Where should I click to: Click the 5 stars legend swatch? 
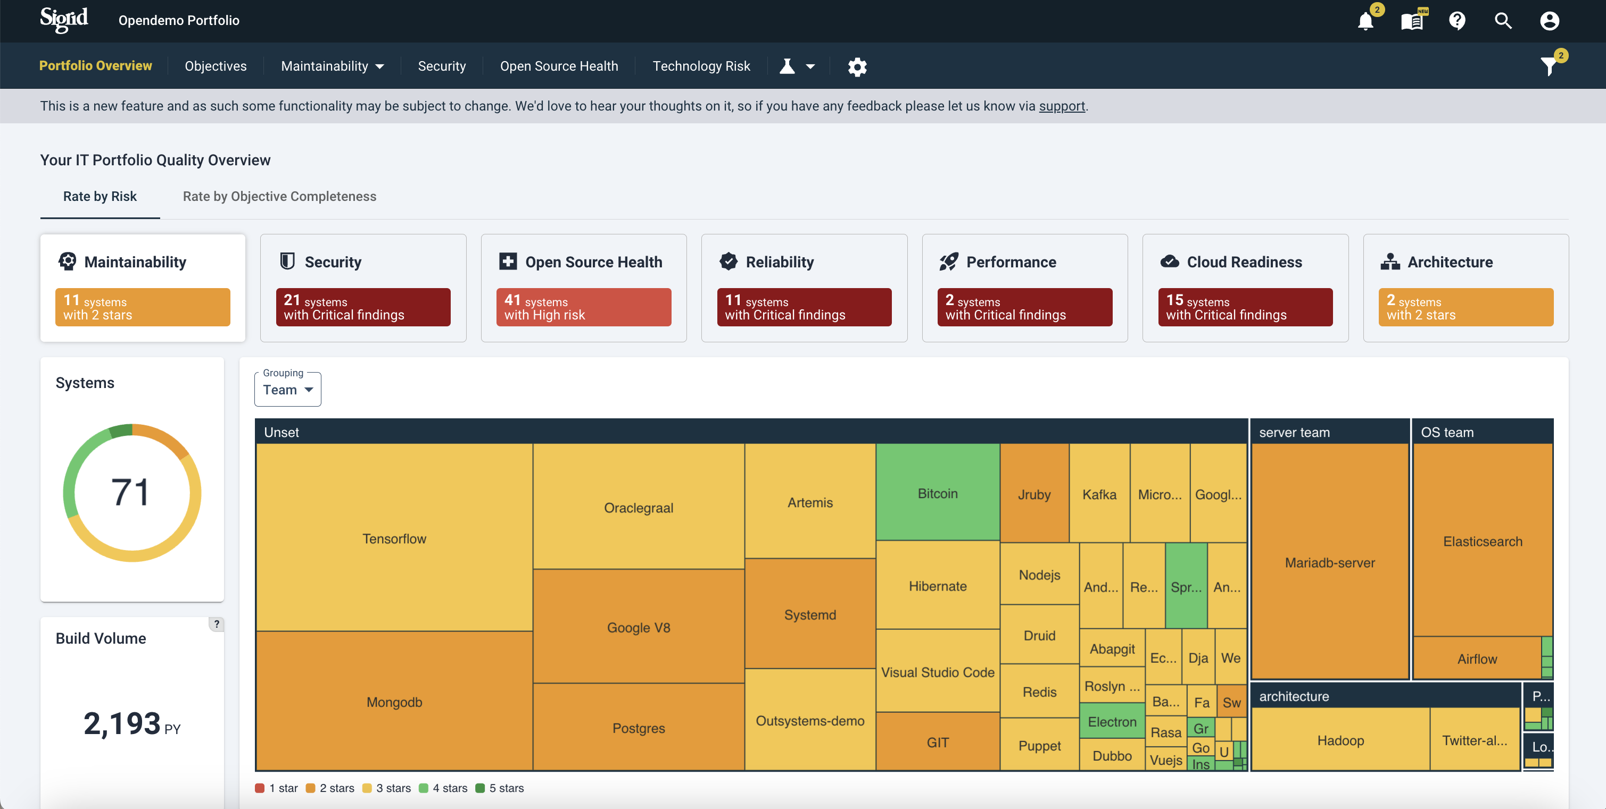tap(480, 788)
